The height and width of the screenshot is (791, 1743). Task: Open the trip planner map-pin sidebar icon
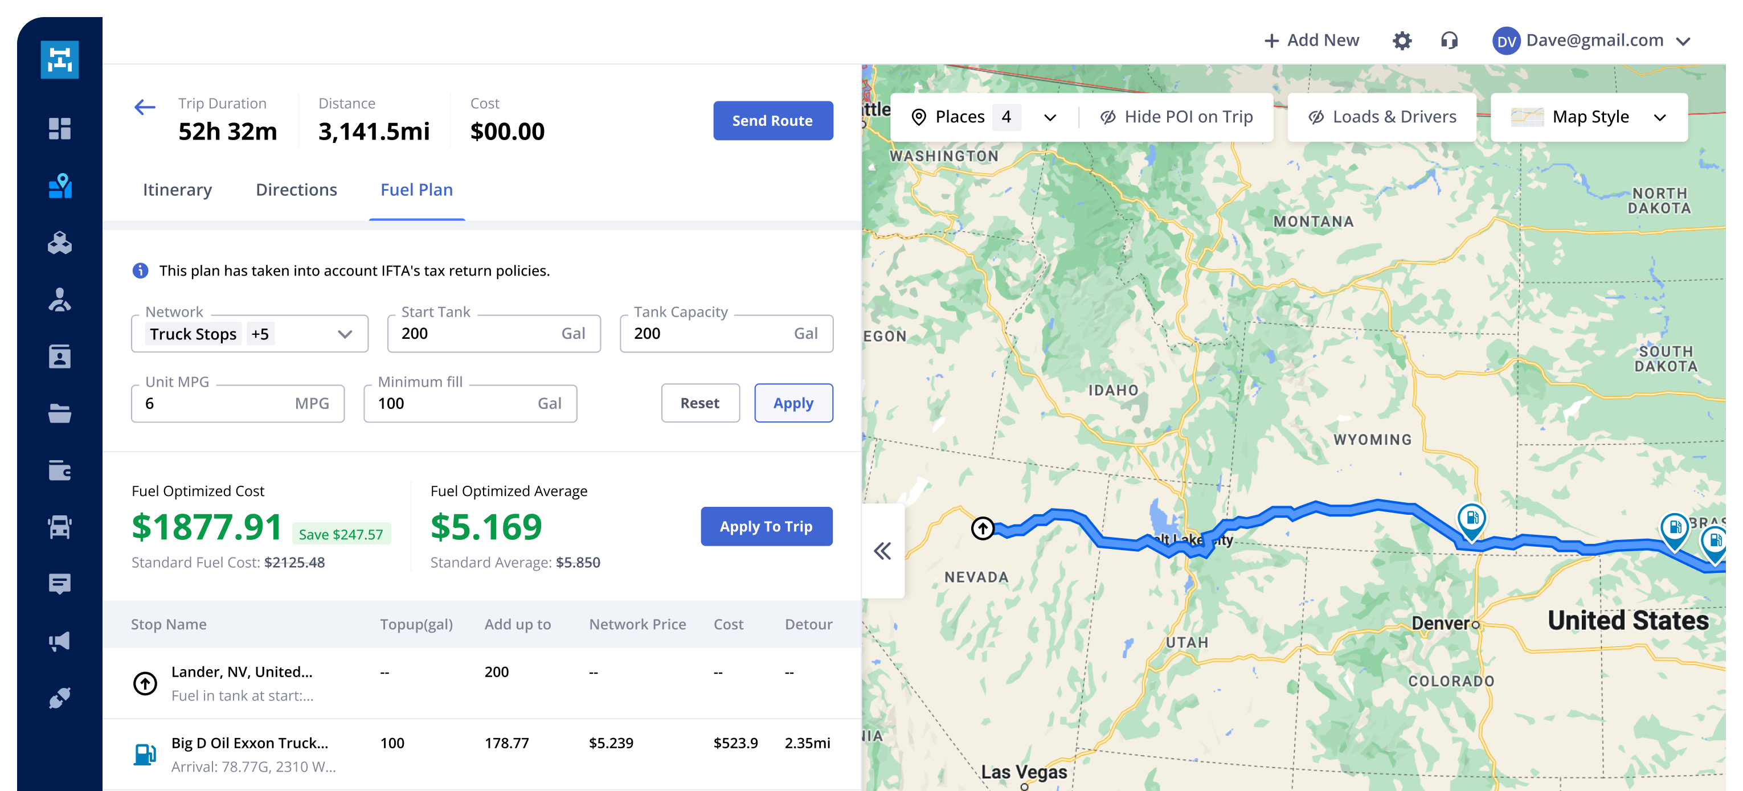[x=60, y=186]
